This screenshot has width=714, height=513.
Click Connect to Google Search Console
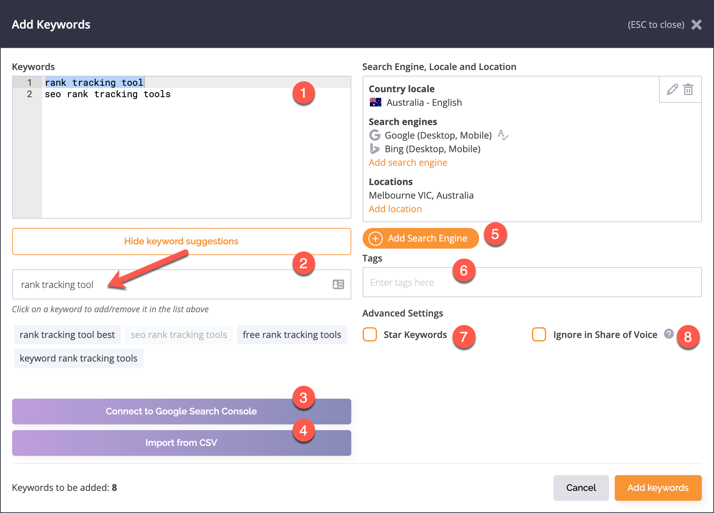click(x=181, y=412)
